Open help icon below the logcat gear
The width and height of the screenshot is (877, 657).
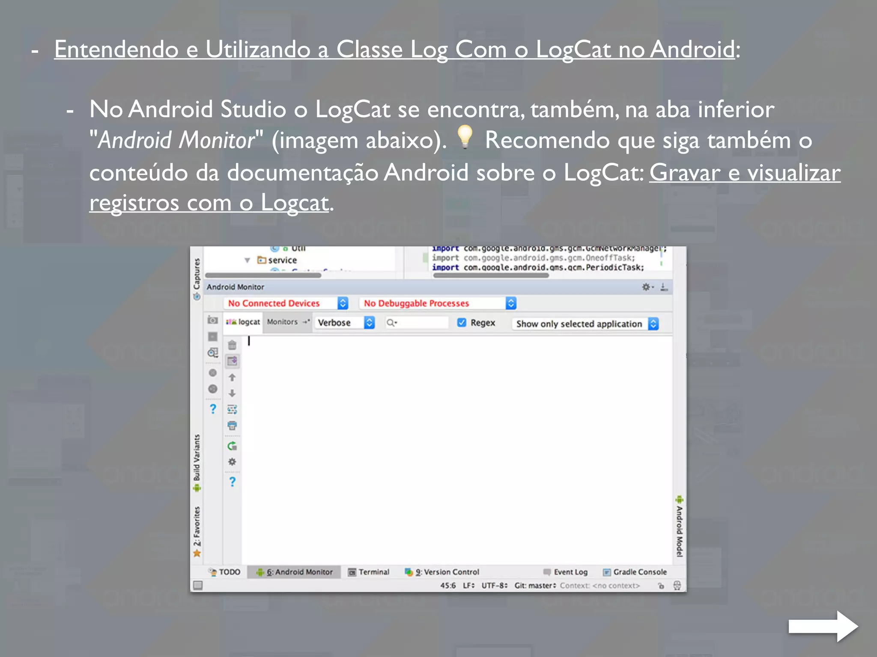click(232, 482)
